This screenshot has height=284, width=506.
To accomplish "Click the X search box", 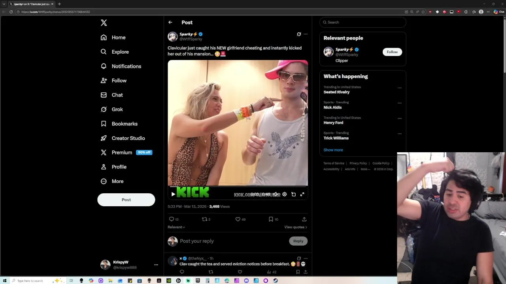I will [363, 22].
